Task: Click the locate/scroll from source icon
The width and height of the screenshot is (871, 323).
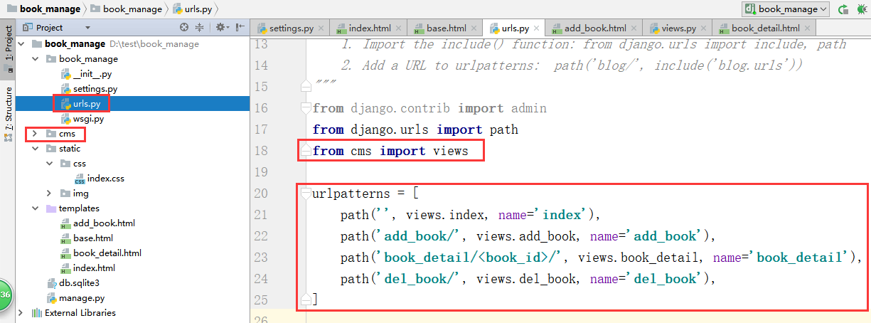Action: tap(184, 28)
